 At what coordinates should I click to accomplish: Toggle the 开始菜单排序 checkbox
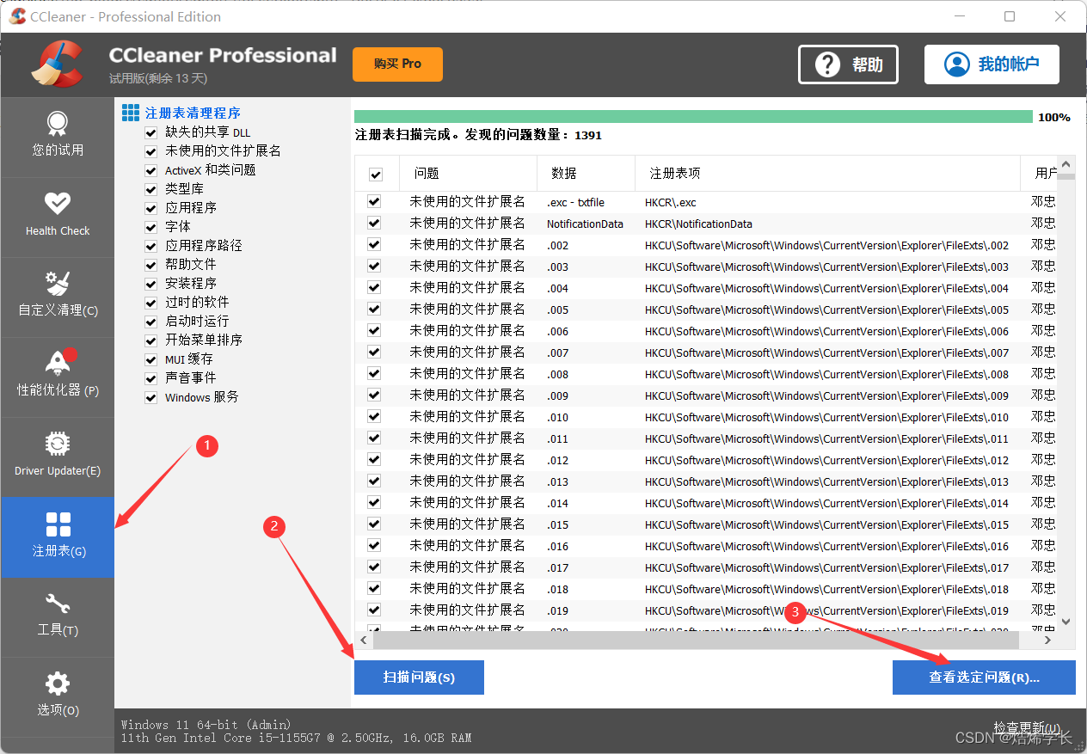pyautogui.click(x=151, y=340)
